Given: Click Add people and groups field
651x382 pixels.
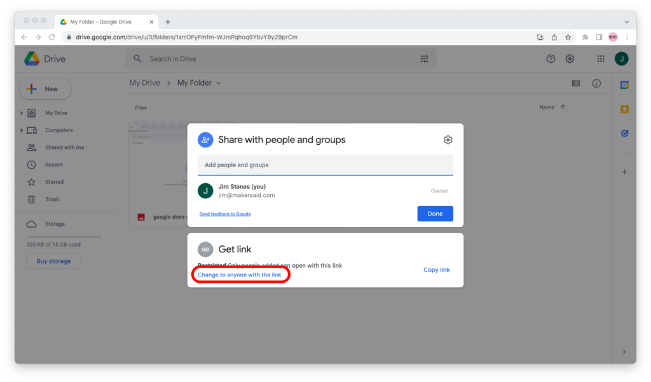Looking at the screenshot, I should [325, 165].
